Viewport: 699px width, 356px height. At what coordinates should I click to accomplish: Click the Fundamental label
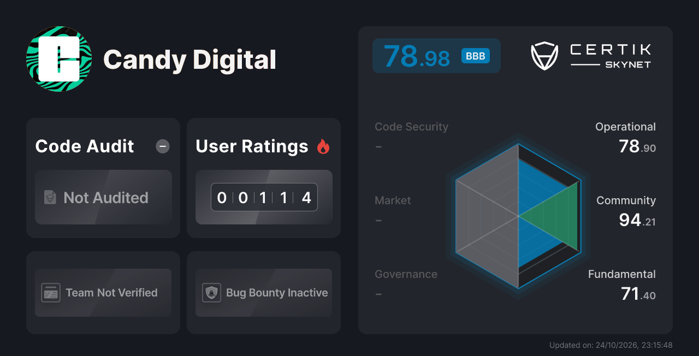click(x=622, y=274)
